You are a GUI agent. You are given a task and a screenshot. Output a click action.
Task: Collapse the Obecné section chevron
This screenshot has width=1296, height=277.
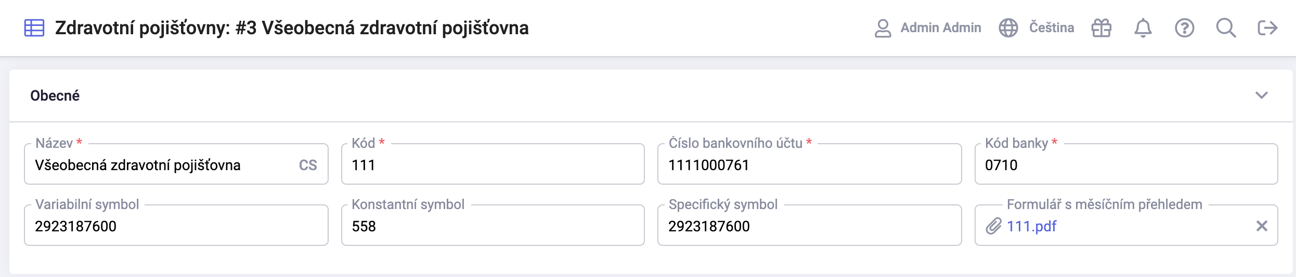click(1262, 95)
